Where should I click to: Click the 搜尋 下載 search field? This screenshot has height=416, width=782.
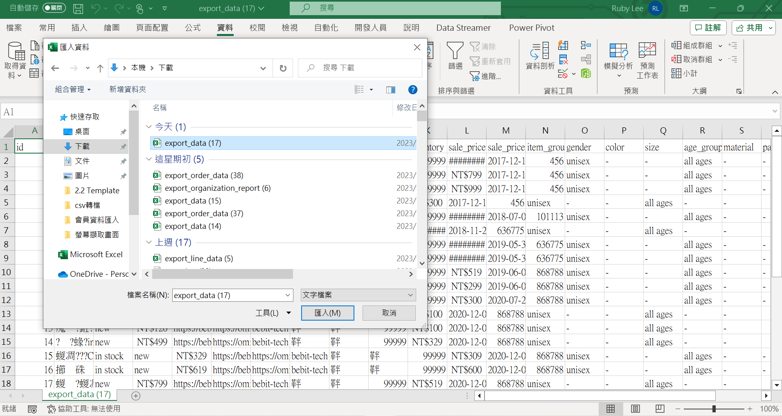pos(360,68)
